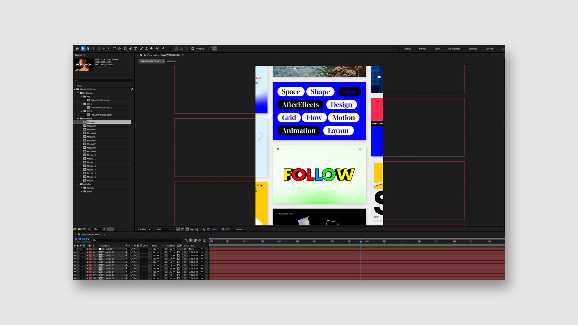578x325 pixels.
Task: Click the project flowchart icon beside FRAMEWORK 08
Action: tap(132, 89)
